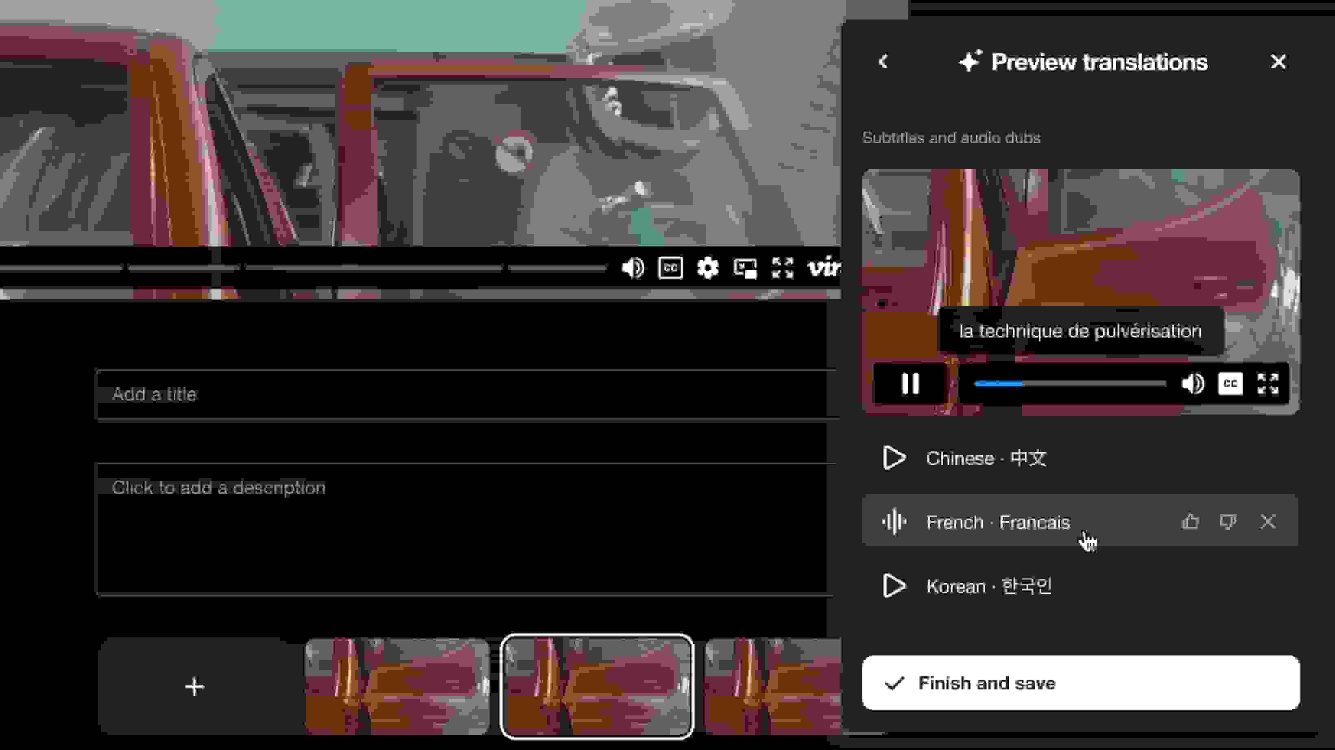Enter fullscreen on main player
Image resolution: width=1335 pixels, height=750 pixels.
coord(782,268)
